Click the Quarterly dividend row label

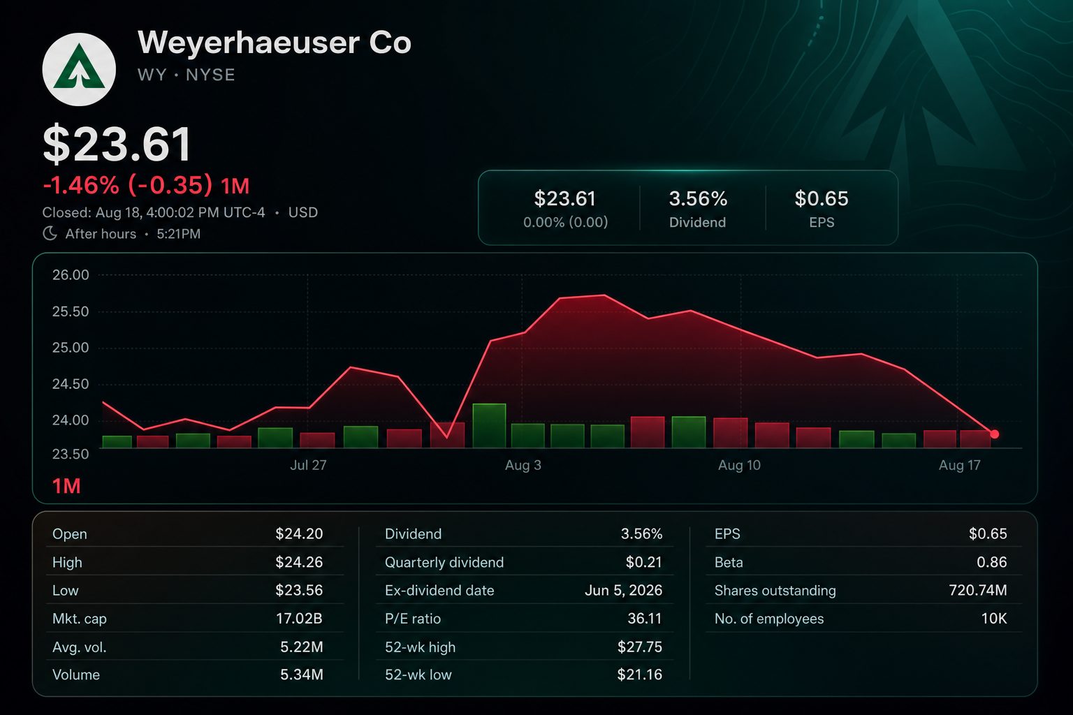click(x=444, y=563)
